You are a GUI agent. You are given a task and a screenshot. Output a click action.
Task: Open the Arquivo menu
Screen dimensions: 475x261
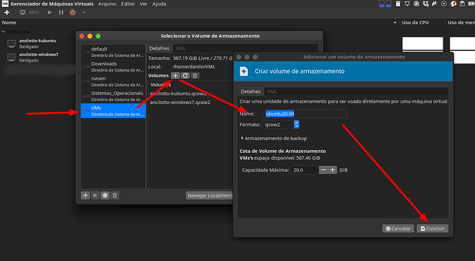(x=107, y=4)
